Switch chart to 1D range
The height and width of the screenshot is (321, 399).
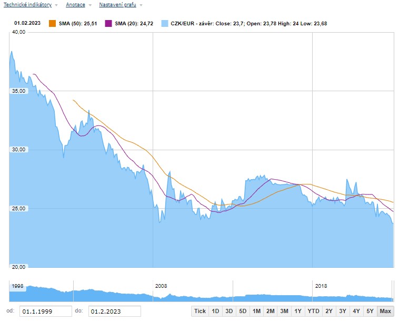[215, 311]
